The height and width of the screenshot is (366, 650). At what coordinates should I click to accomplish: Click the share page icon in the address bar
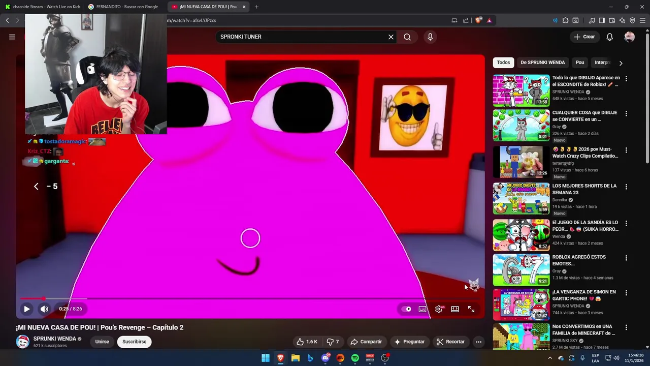pos(466,20)
